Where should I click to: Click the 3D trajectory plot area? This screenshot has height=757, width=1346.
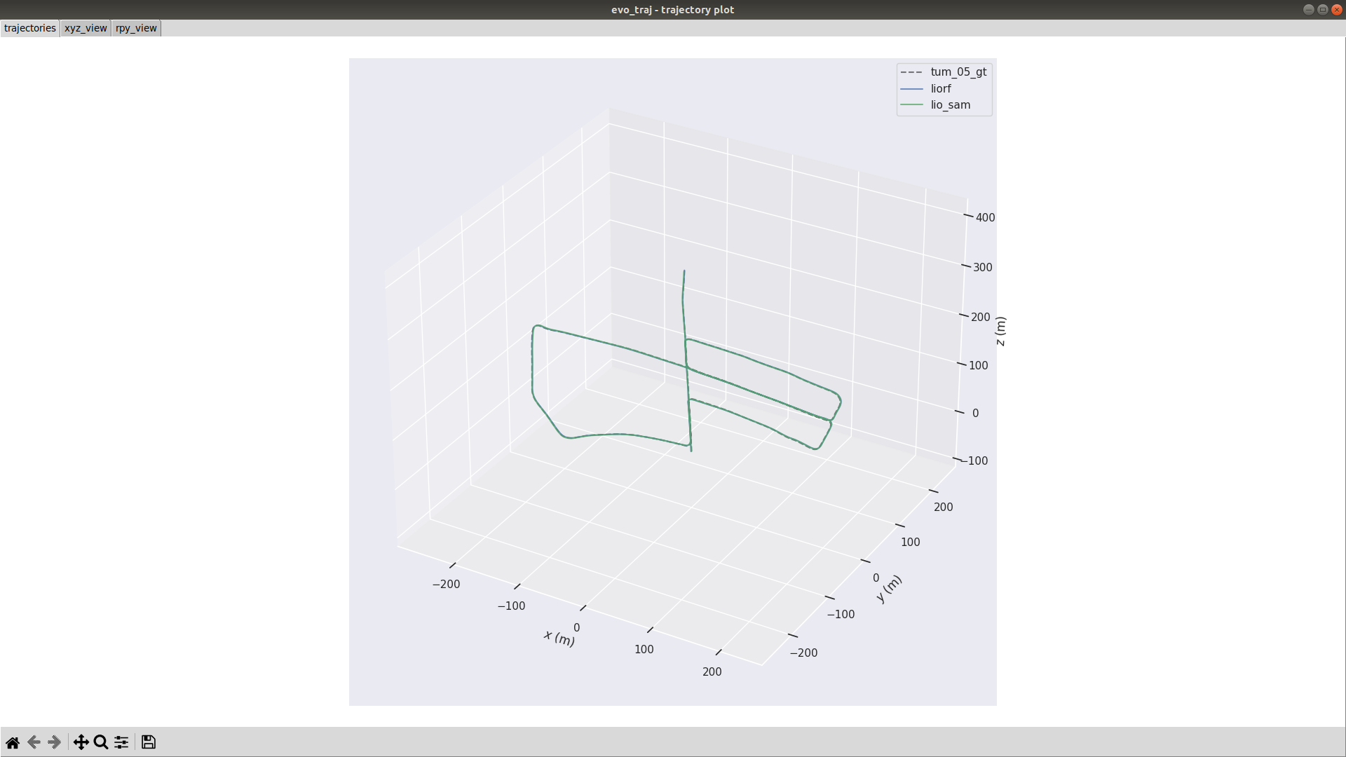pyautogui.click(x=673, y=382)
